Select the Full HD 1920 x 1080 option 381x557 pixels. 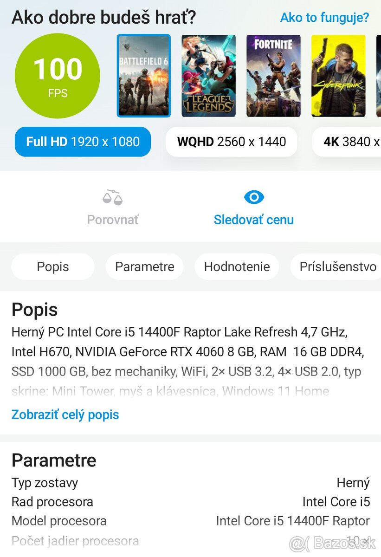click(82, 142)
